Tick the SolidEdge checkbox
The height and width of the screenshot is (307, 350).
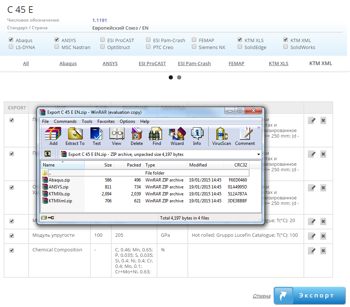[240, 46]
